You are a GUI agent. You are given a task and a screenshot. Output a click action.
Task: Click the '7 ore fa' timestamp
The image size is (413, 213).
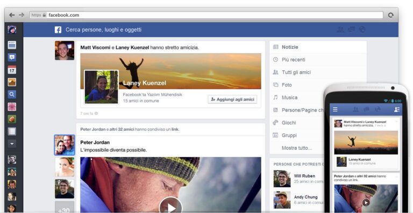[87, 113]
